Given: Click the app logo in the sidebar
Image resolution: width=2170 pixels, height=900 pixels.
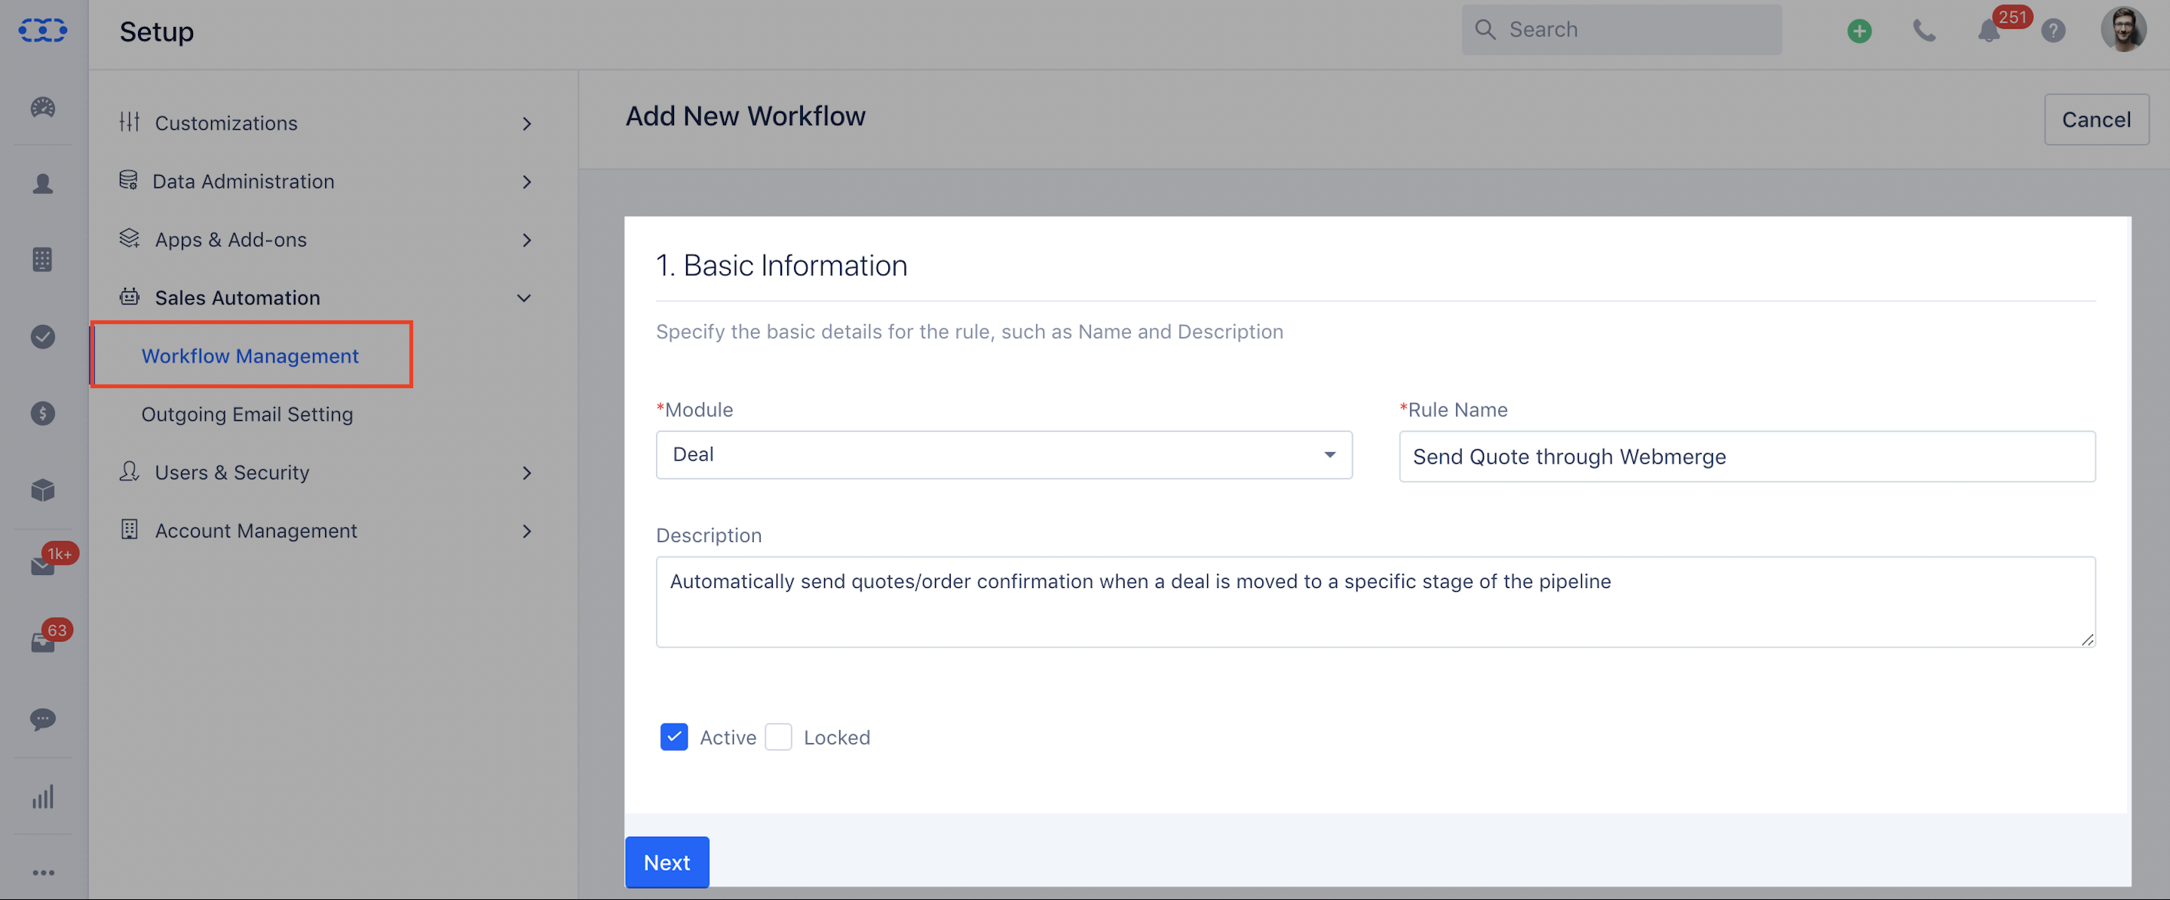Looking at the screenshot, I should [x=43, y=31].
